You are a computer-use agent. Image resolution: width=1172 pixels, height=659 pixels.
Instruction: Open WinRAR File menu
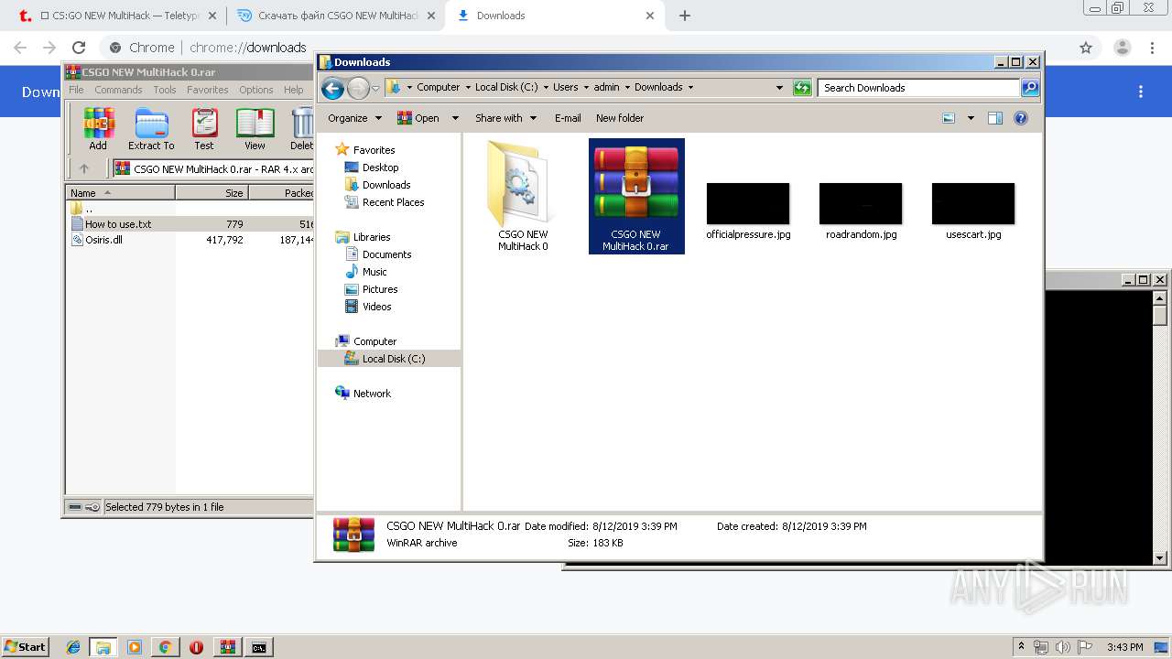coord(76,90)
